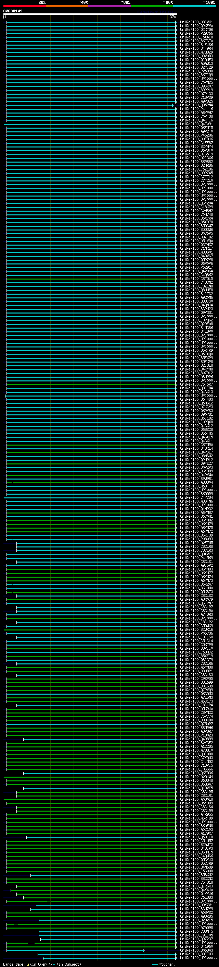219x967 pixels.
Task: Click the UniRef100_P08093 hit label
Action: pos(196,539)
